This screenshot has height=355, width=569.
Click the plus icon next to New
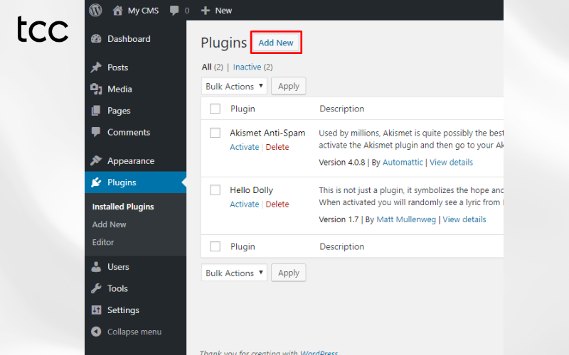(206, 11)
